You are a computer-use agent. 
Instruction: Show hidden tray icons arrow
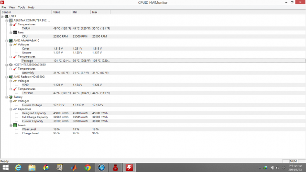coord(260,168)
